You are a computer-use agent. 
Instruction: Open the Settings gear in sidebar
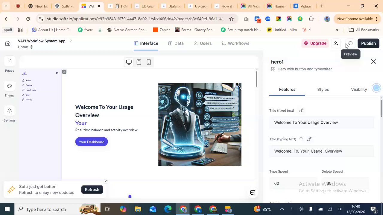(x=9, y=111)
